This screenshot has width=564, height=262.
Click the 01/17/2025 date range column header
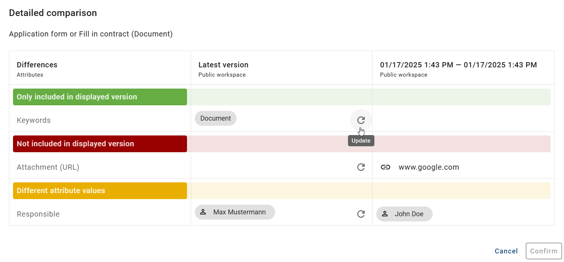tap(458, 65)
